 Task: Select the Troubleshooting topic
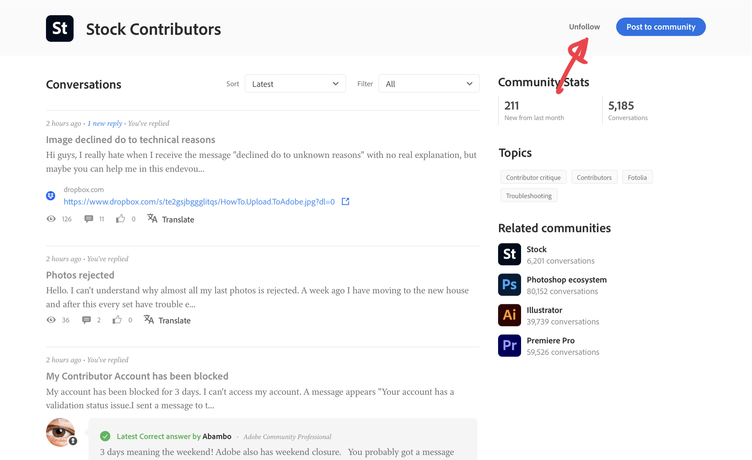pos(528,195)
